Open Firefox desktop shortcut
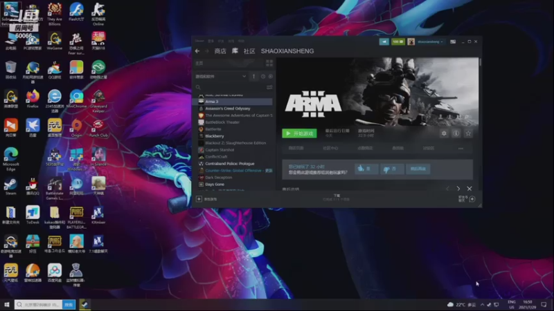 (x=33, y=99)
